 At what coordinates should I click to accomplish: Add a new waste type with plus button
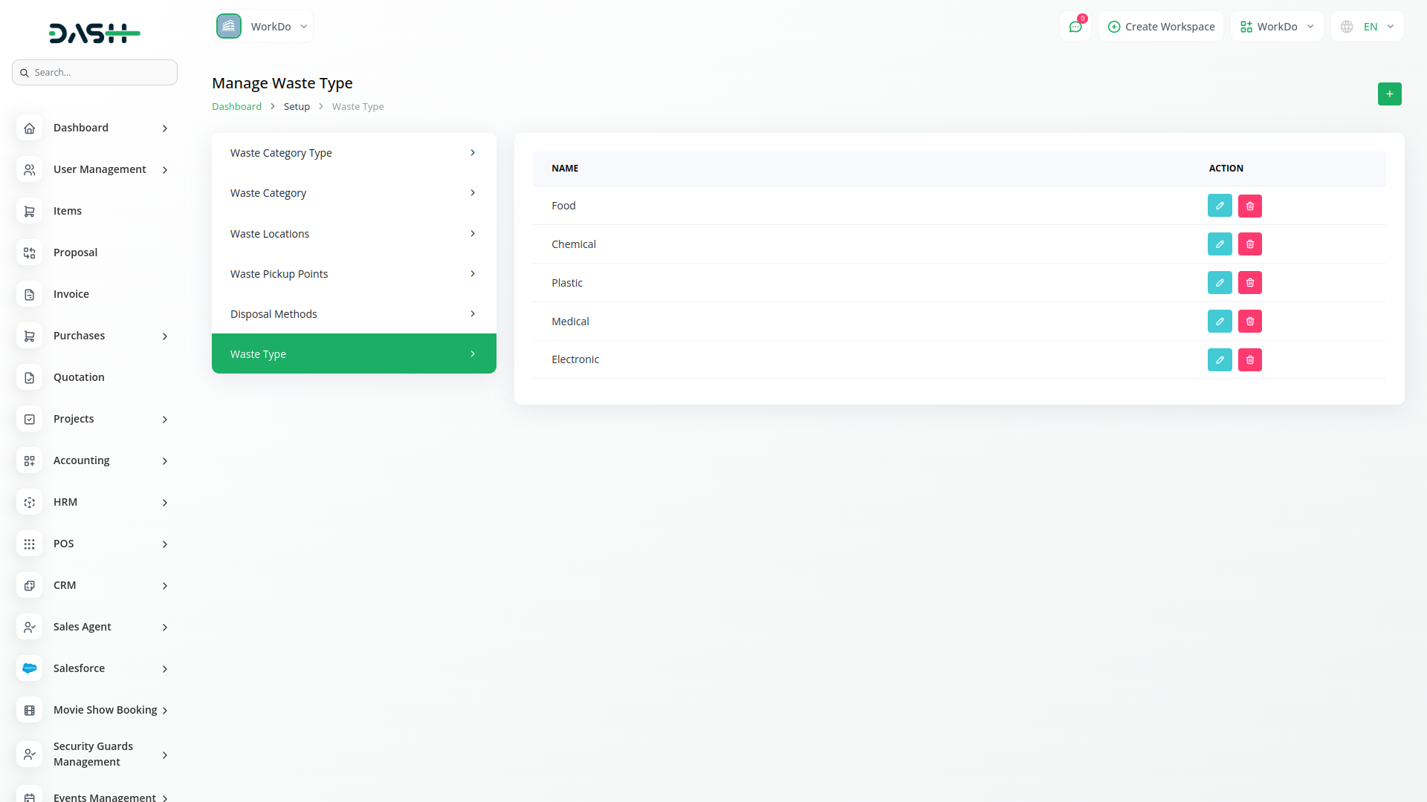pos(1389,94)
